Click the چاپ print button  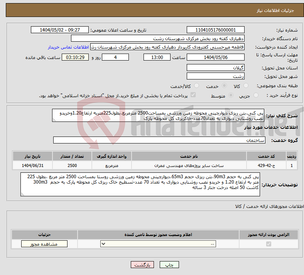pyautogui.click(x=169, y=265)
